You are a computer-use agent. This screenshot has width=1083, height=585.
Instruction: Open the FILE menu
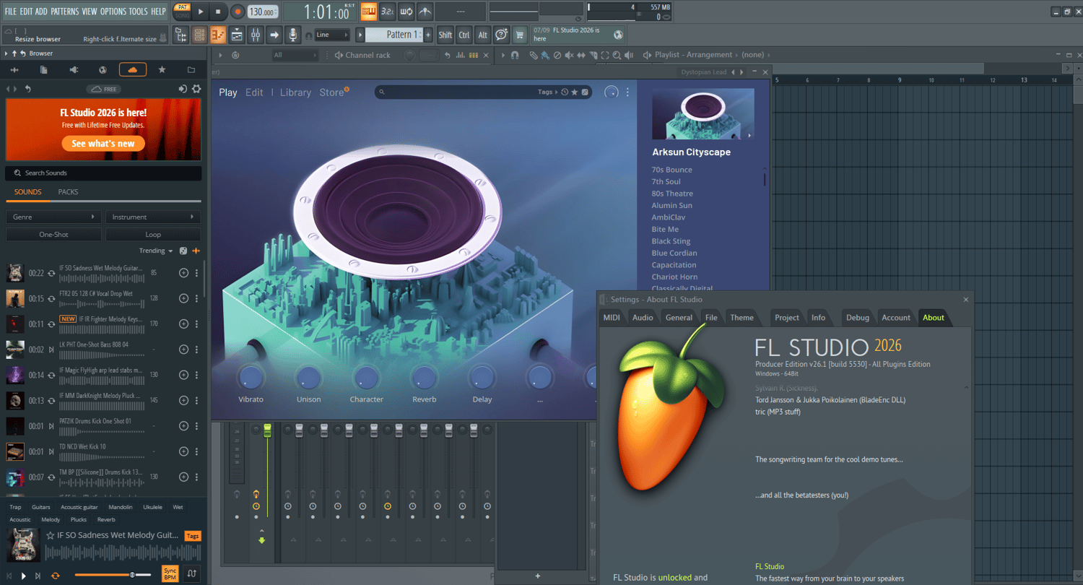click(x=11, y=12)
